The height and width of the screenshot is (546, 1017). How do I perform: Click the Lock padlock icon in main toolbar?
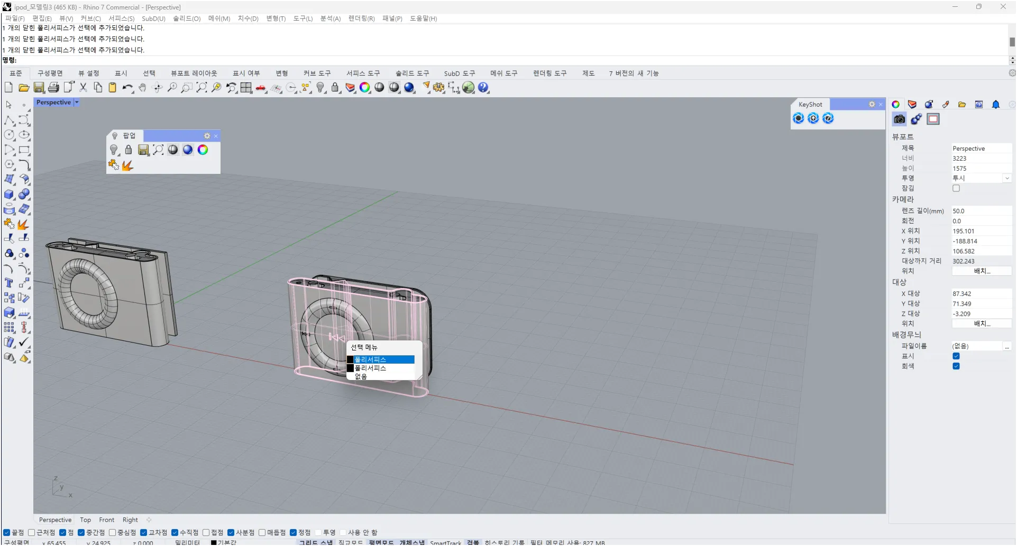coord(335,88)
